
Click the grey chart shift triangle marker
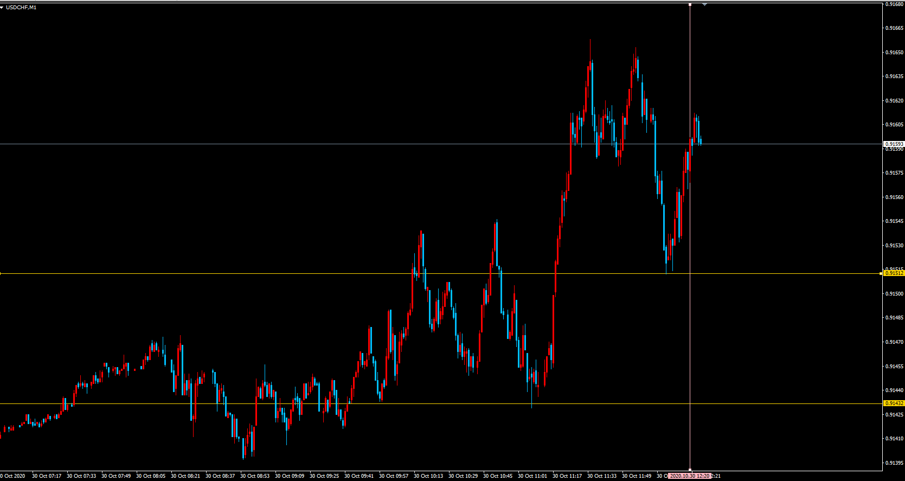click(x=704, y=4)
